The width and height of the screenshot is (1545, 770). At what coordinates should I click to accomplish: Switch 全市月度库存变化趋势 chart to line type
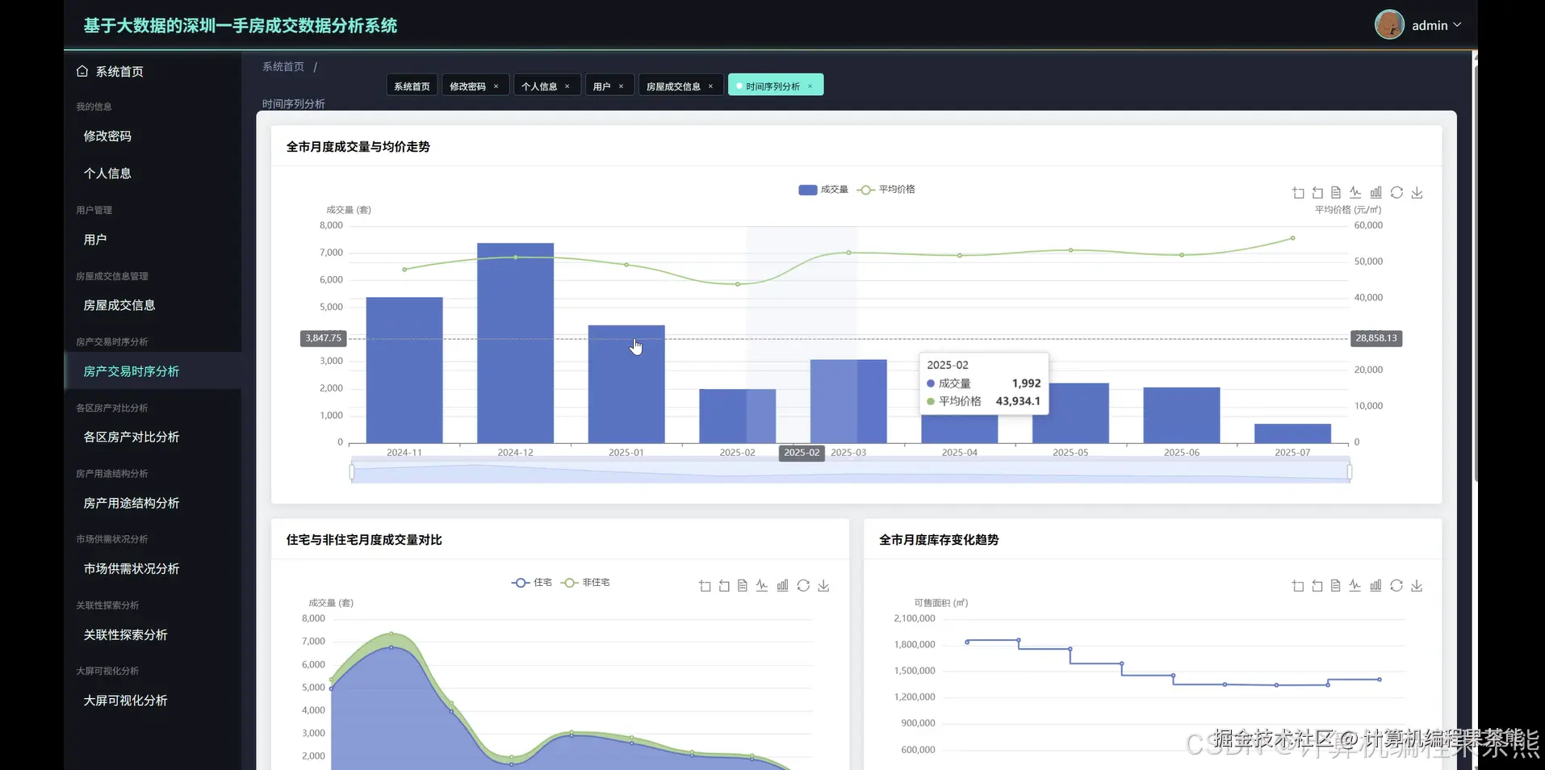(1355, 586)
